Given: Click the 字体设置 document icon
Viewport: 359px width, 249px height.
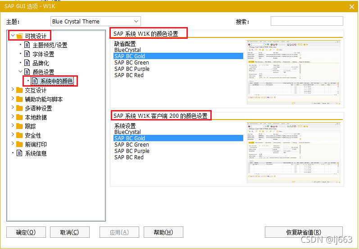Looking at the screenshot, I should click(27, 54).
